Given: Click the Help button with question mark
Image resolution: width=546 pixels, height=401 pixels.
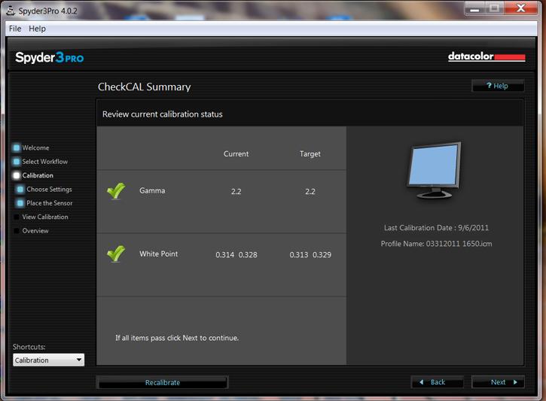Looking at the screenshot, I should click(498, 86).
